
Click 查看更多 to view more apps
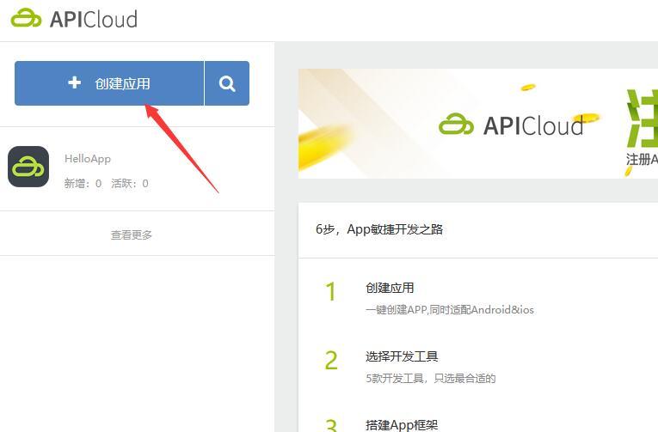coord(132,234)
